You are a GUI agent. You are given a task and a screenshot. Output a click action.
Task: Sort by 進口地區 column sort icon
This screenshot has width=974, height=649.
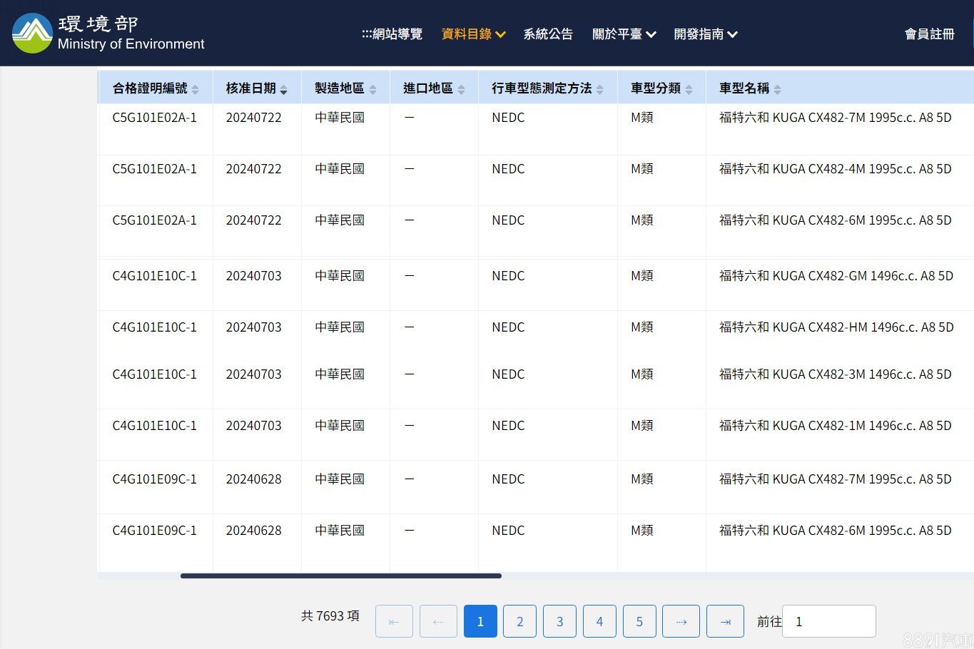pos(461,89)
